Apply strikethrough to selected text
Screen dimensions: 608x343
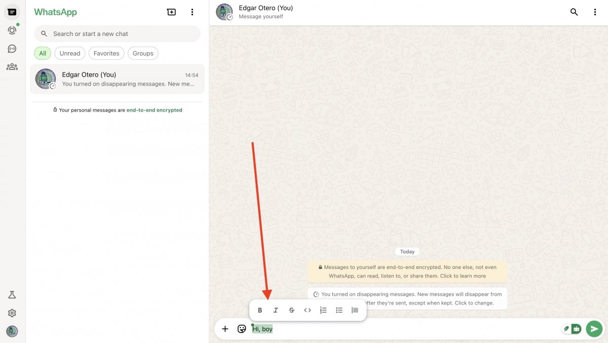(x=291, y=310)
